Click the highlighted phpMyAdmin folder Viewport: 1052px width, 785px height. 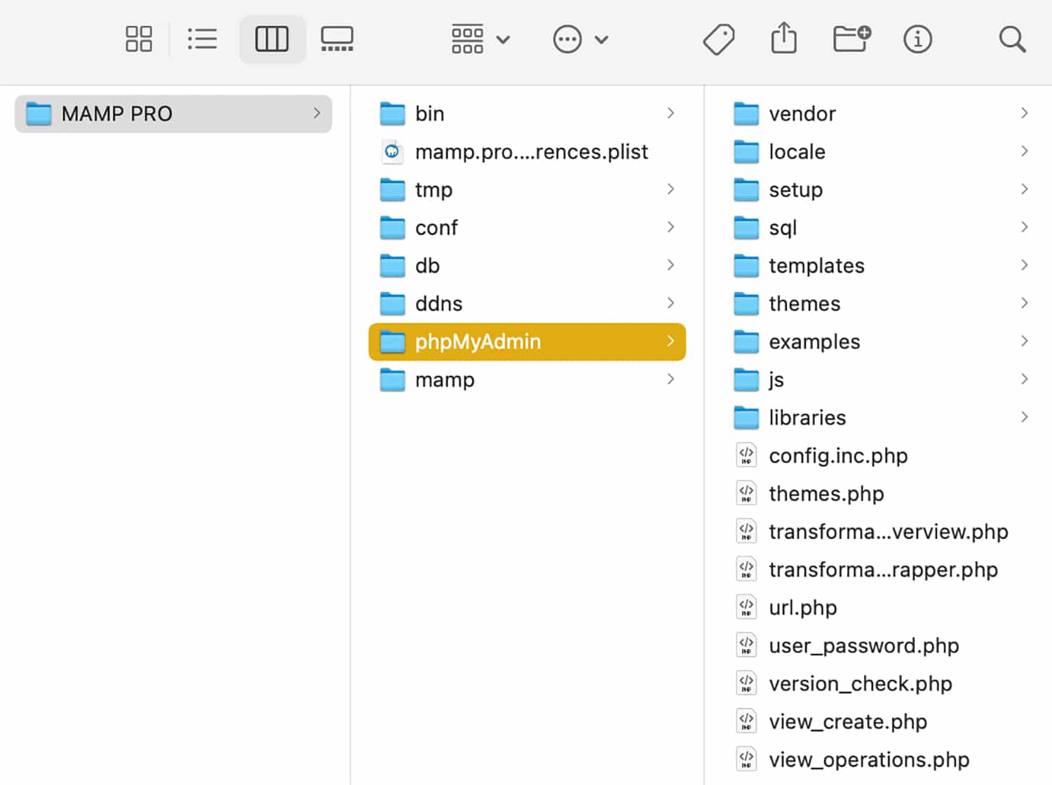click(478, 342)
